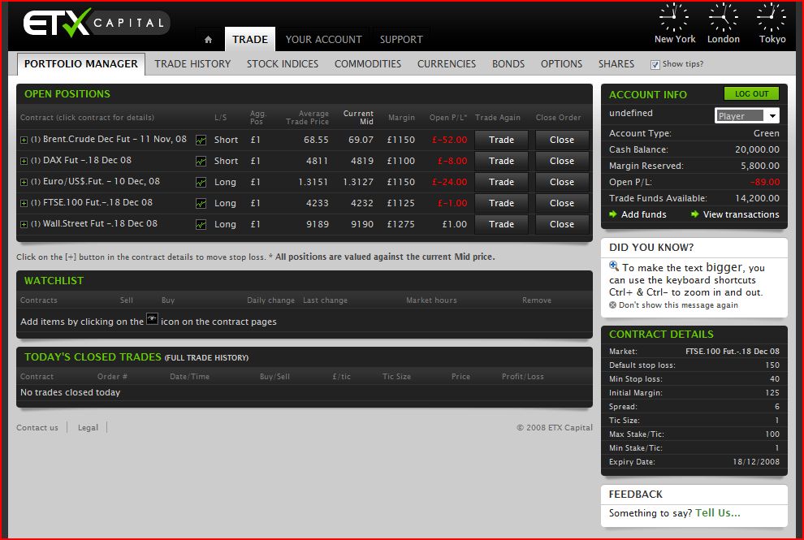The image size is (804, 540).
Task: Open the Player account dropdown
Action: point(747,116)
